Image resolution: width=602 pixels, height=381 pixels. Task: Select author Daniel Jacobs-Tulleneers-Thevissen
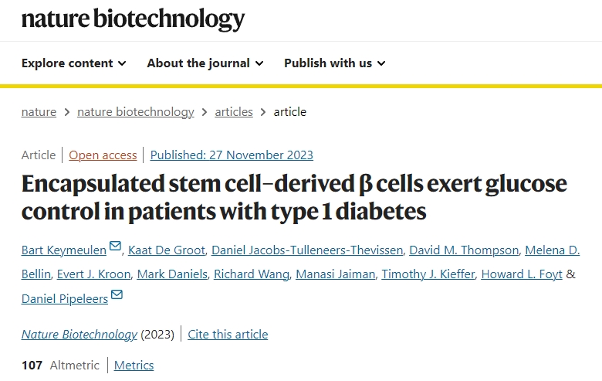[306, 250]
